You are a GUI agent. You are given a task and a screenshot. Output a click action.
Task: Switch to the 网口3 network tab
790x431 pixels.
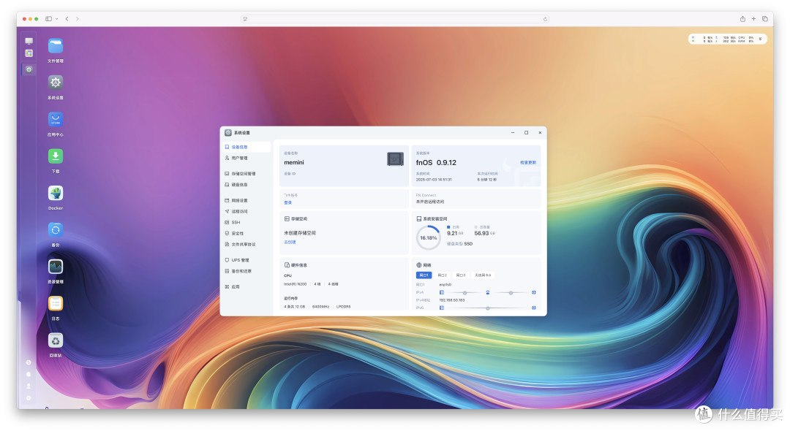click(x=461, y=275)
